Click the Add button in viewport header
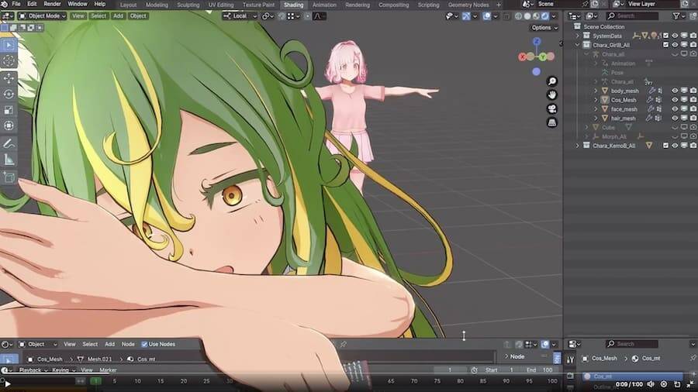698x392 pixels. (118, 15)
